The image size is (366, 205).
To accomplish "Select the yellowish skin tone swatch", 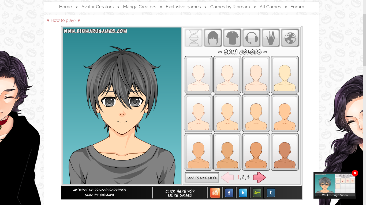I will point(285,75).
